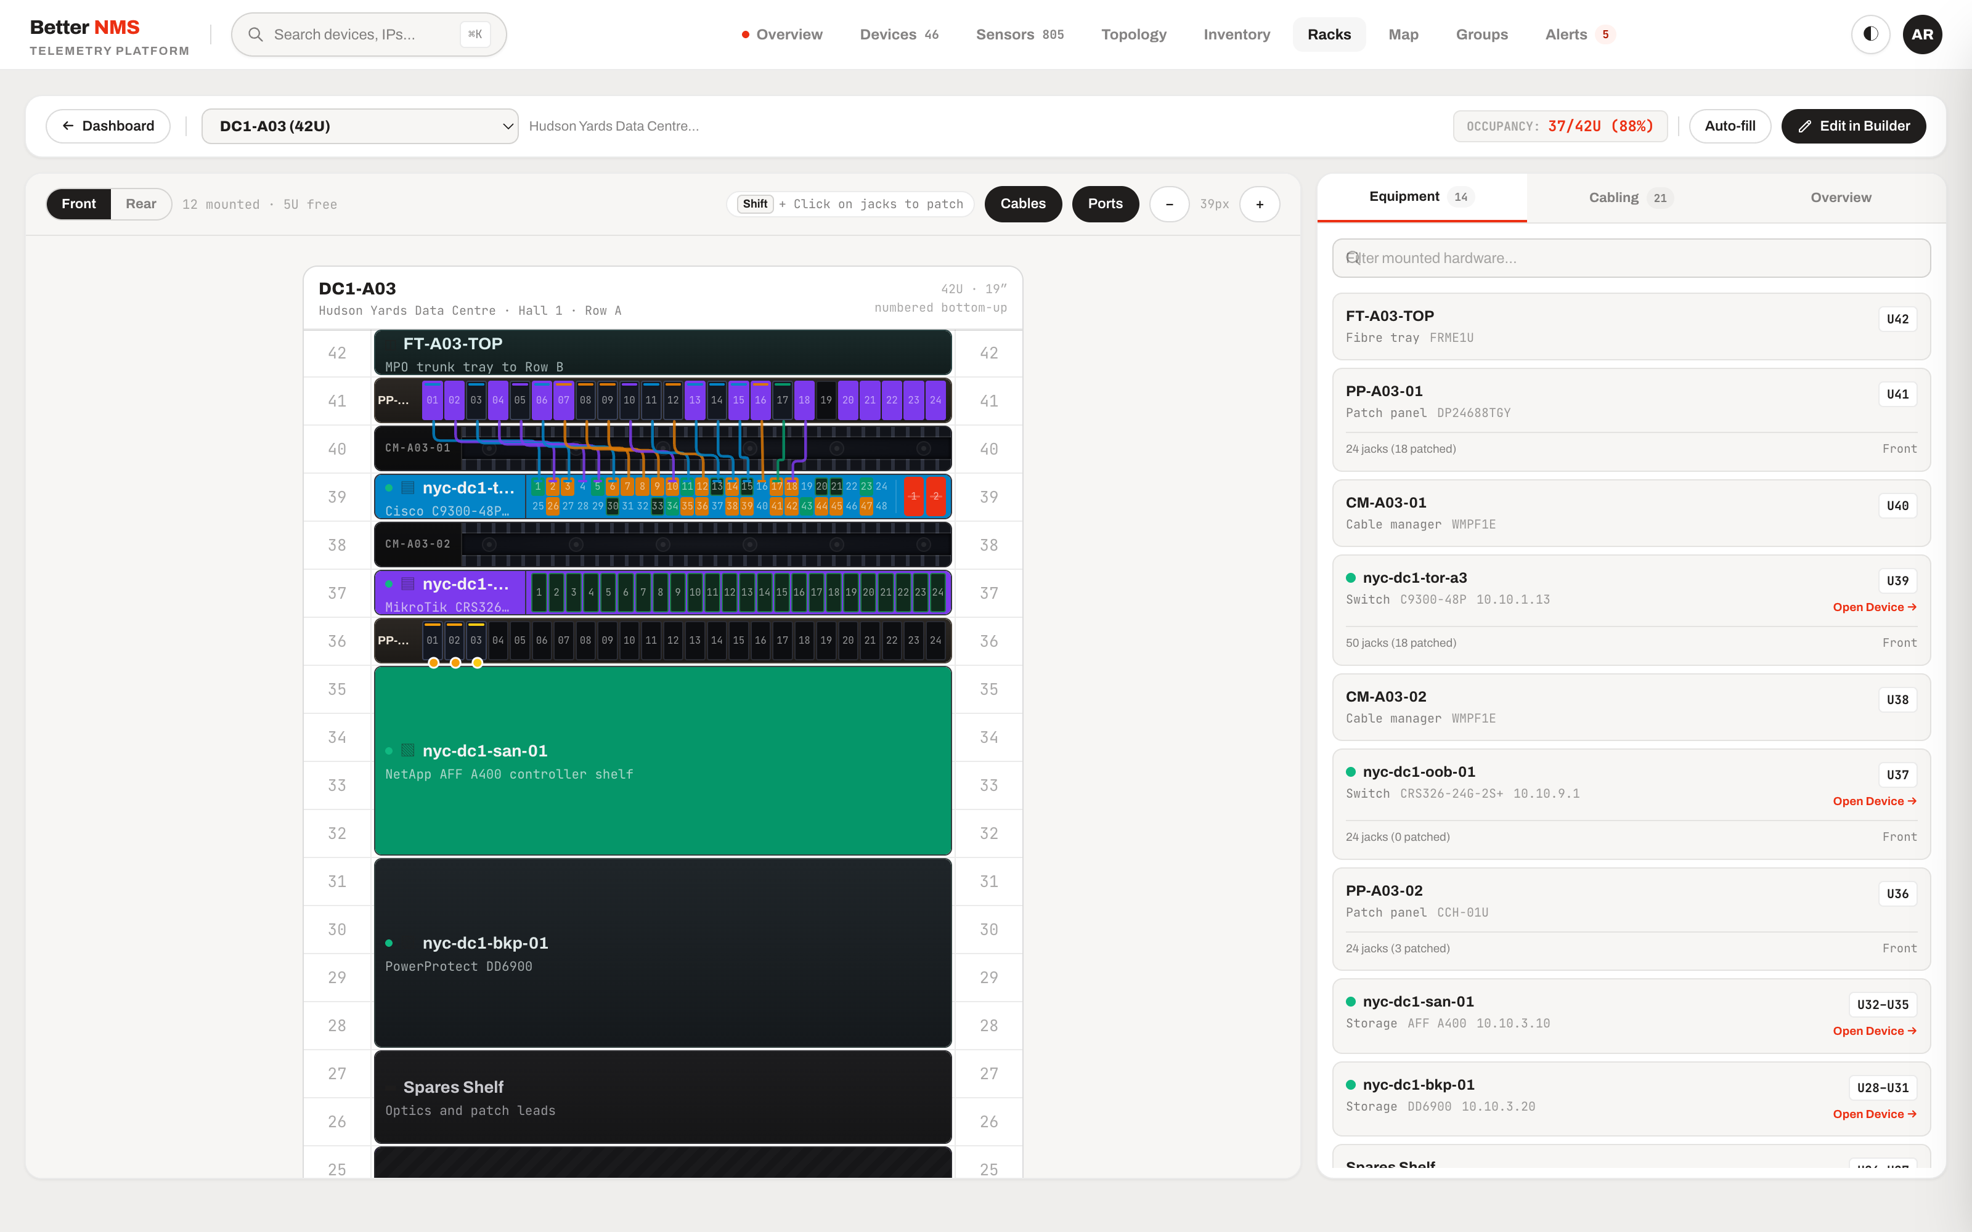Click the Auto-fill button
Image resolution: width=1972 pixels, height=1232 pixels.
1729,126
